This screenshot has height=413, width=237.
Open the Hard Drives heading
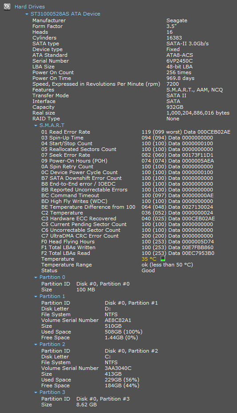pyautogui.click(x=29, y=7)
